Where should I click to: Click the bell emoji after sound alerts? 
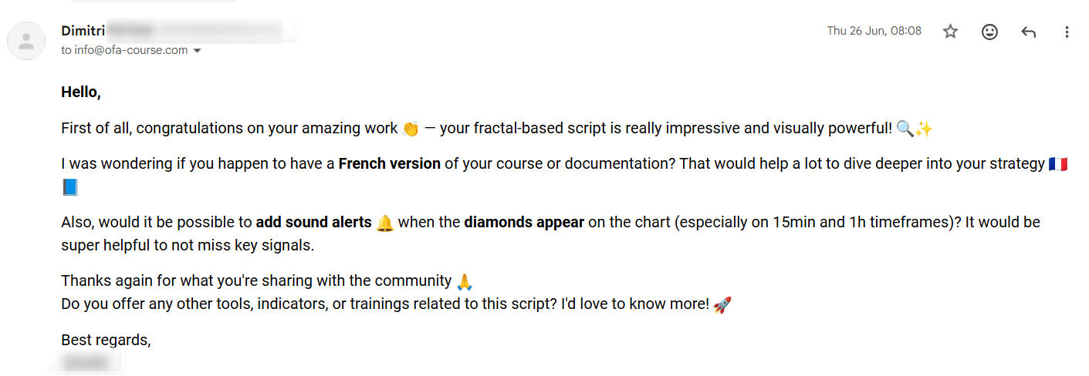[x=384, y=223]
